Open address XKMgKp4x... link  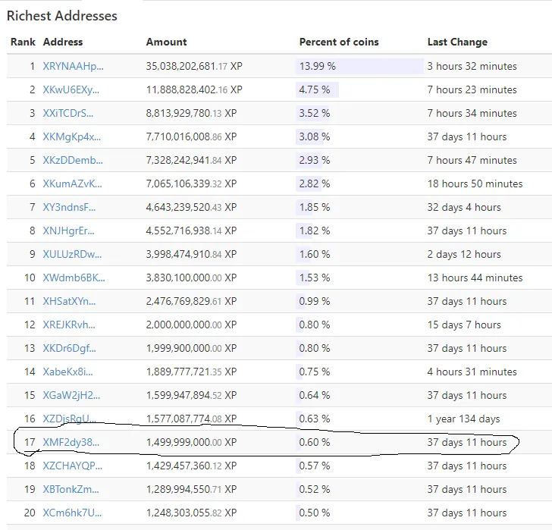72,136
